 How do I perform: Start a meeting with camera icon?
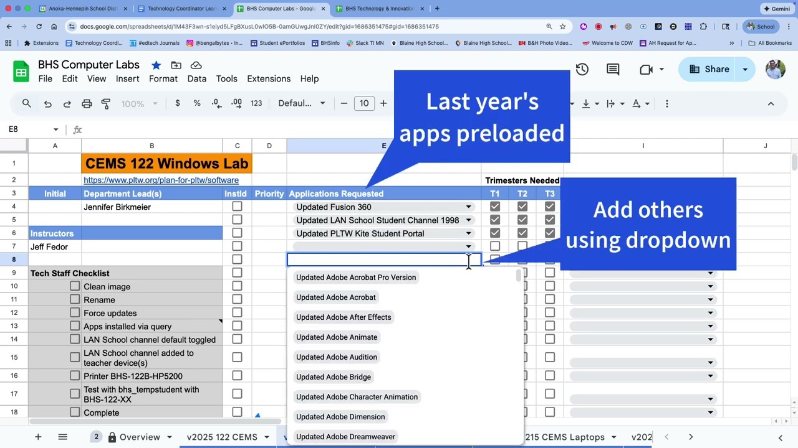pos(646,69)
